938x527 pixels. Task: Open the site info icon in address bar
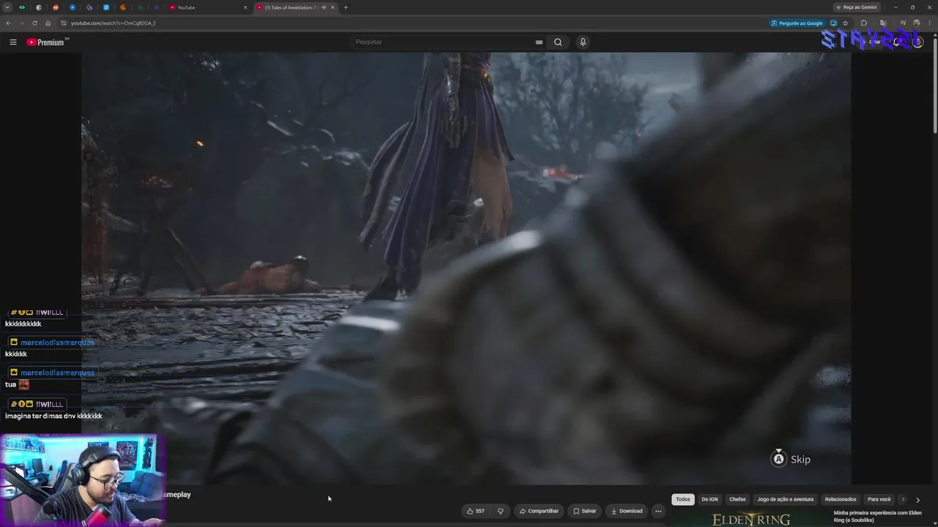tap(64, 23)
